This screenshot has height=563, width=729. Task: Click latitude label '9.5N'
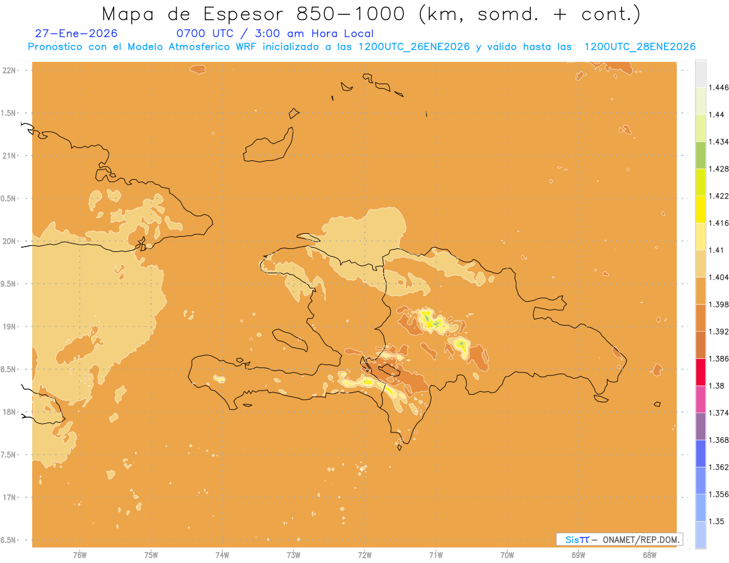click(9, 284)
